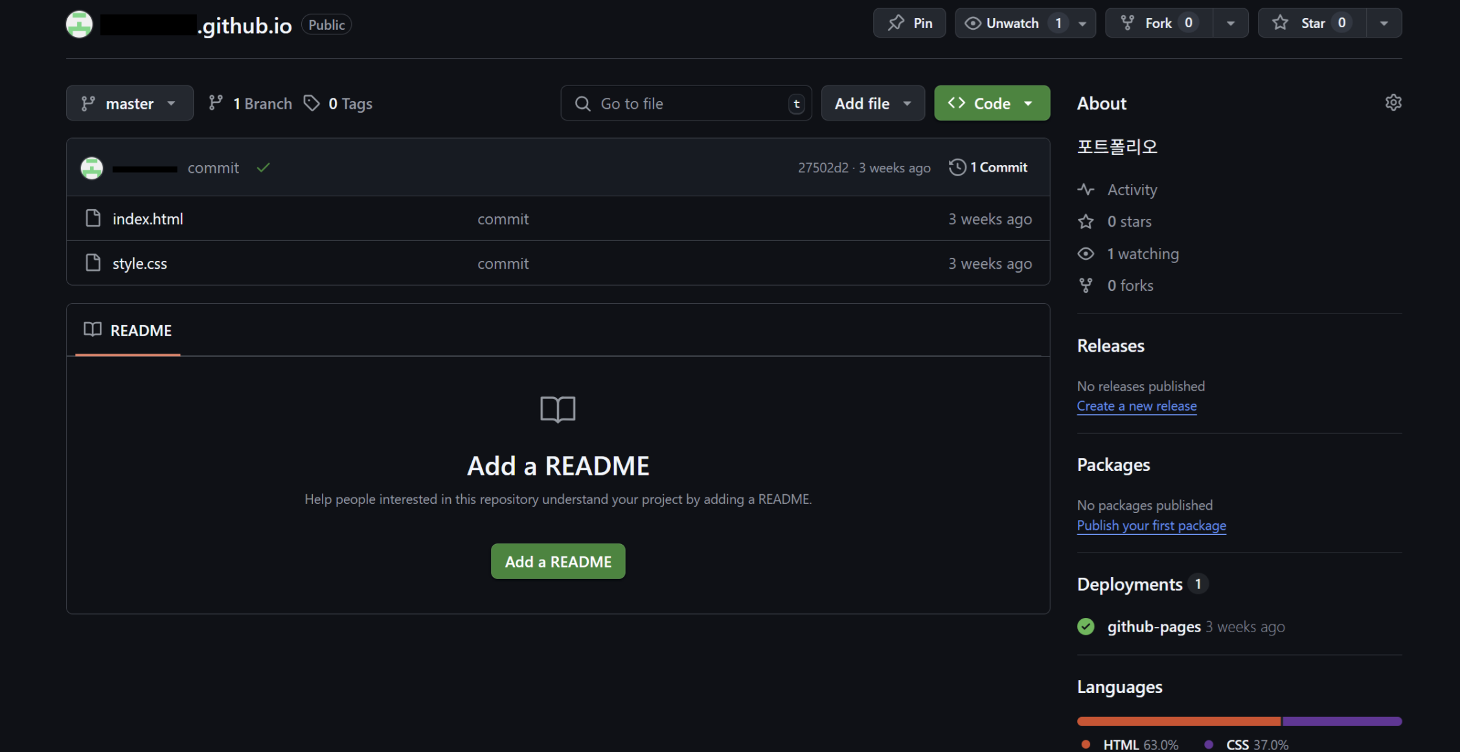
Task: Toggle the Star button for this repository
Action: (x=1312, y=23)
